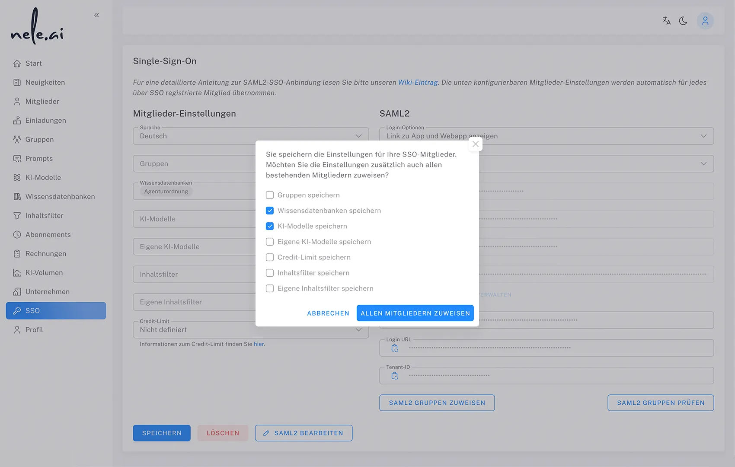Click the SPEICHERN button
The image size is (735, 467).
[x=162, y=433]
